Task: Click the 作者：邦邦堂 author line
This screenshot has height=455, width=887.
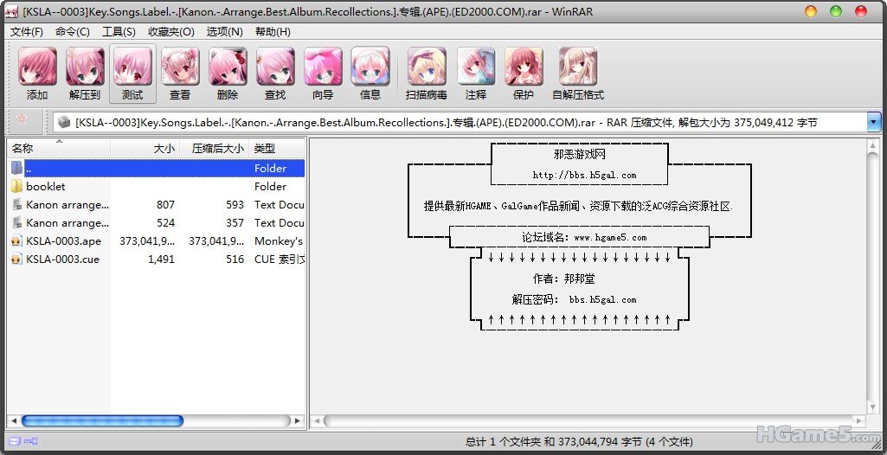Action: 563,279
